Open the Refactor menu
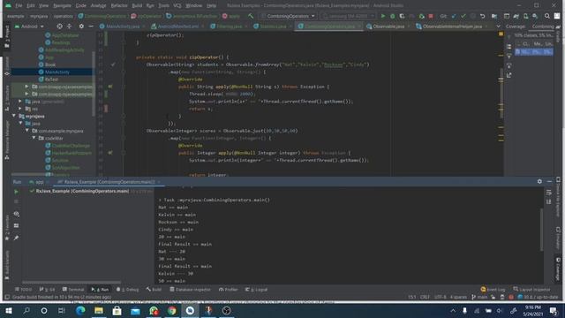Screen dimensions: 565x318 [119, 5]
